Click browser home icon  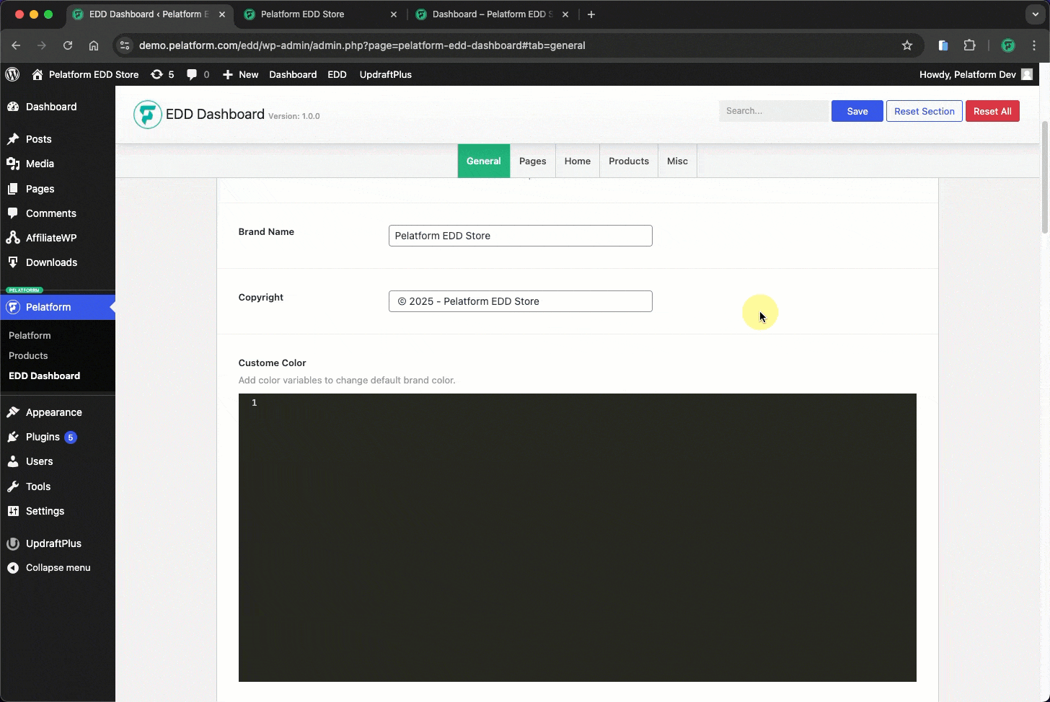pyautogui.click(x=94, y=45)
